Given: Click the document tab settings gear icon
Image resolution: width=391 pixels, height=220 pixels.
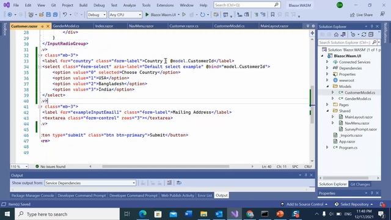Looking at the screenshot, I should coord(313,26).
